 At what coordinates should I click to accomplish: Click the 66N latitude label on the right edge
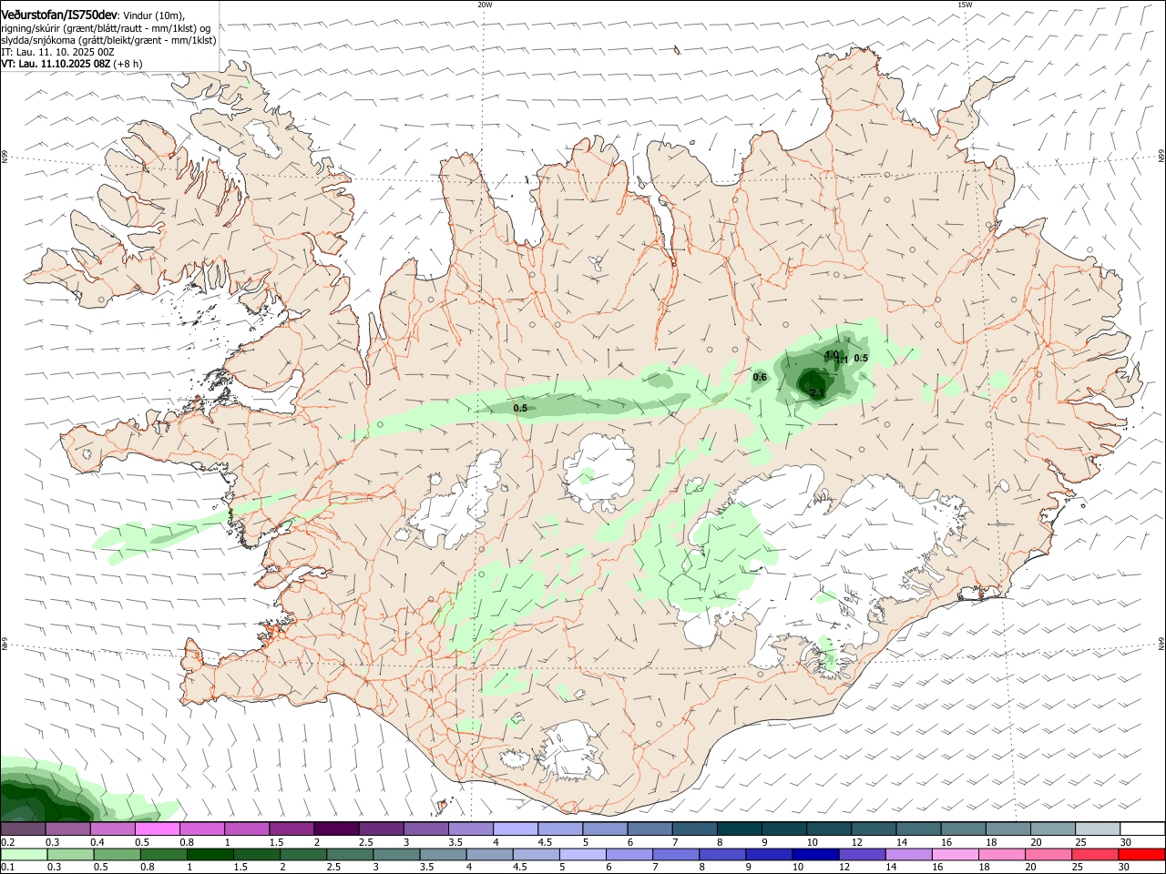(1161, 157)
